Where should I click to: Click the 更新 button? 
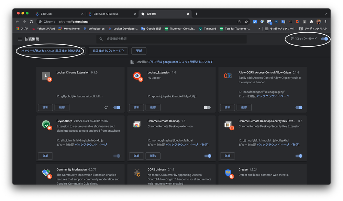coord(139,51)
